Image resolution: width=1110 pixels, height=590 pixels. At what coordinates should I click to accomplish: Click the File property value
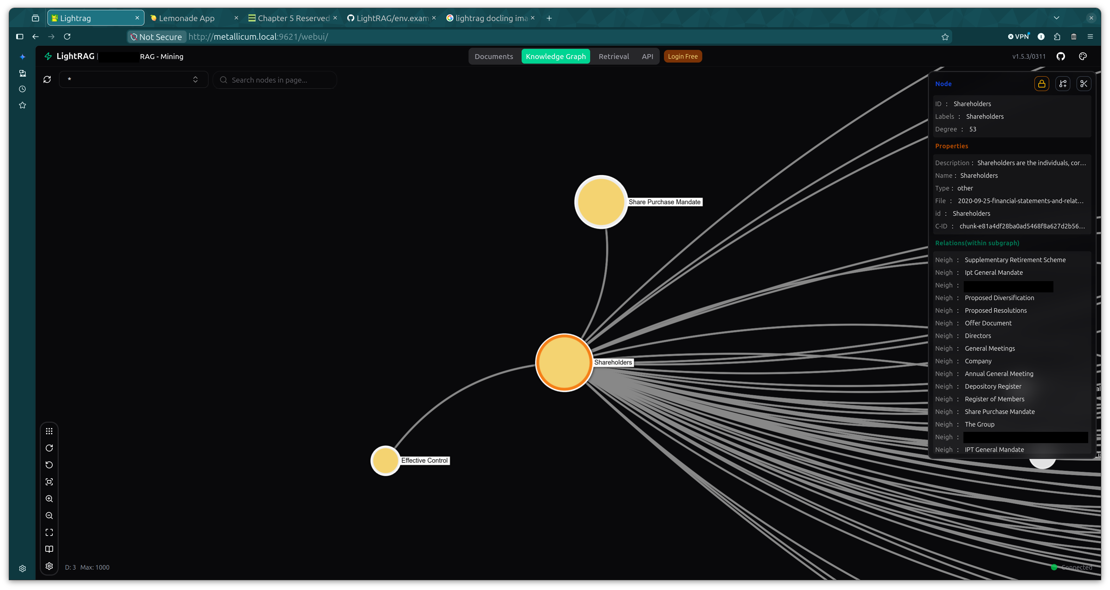click(x=1020, y=201)
